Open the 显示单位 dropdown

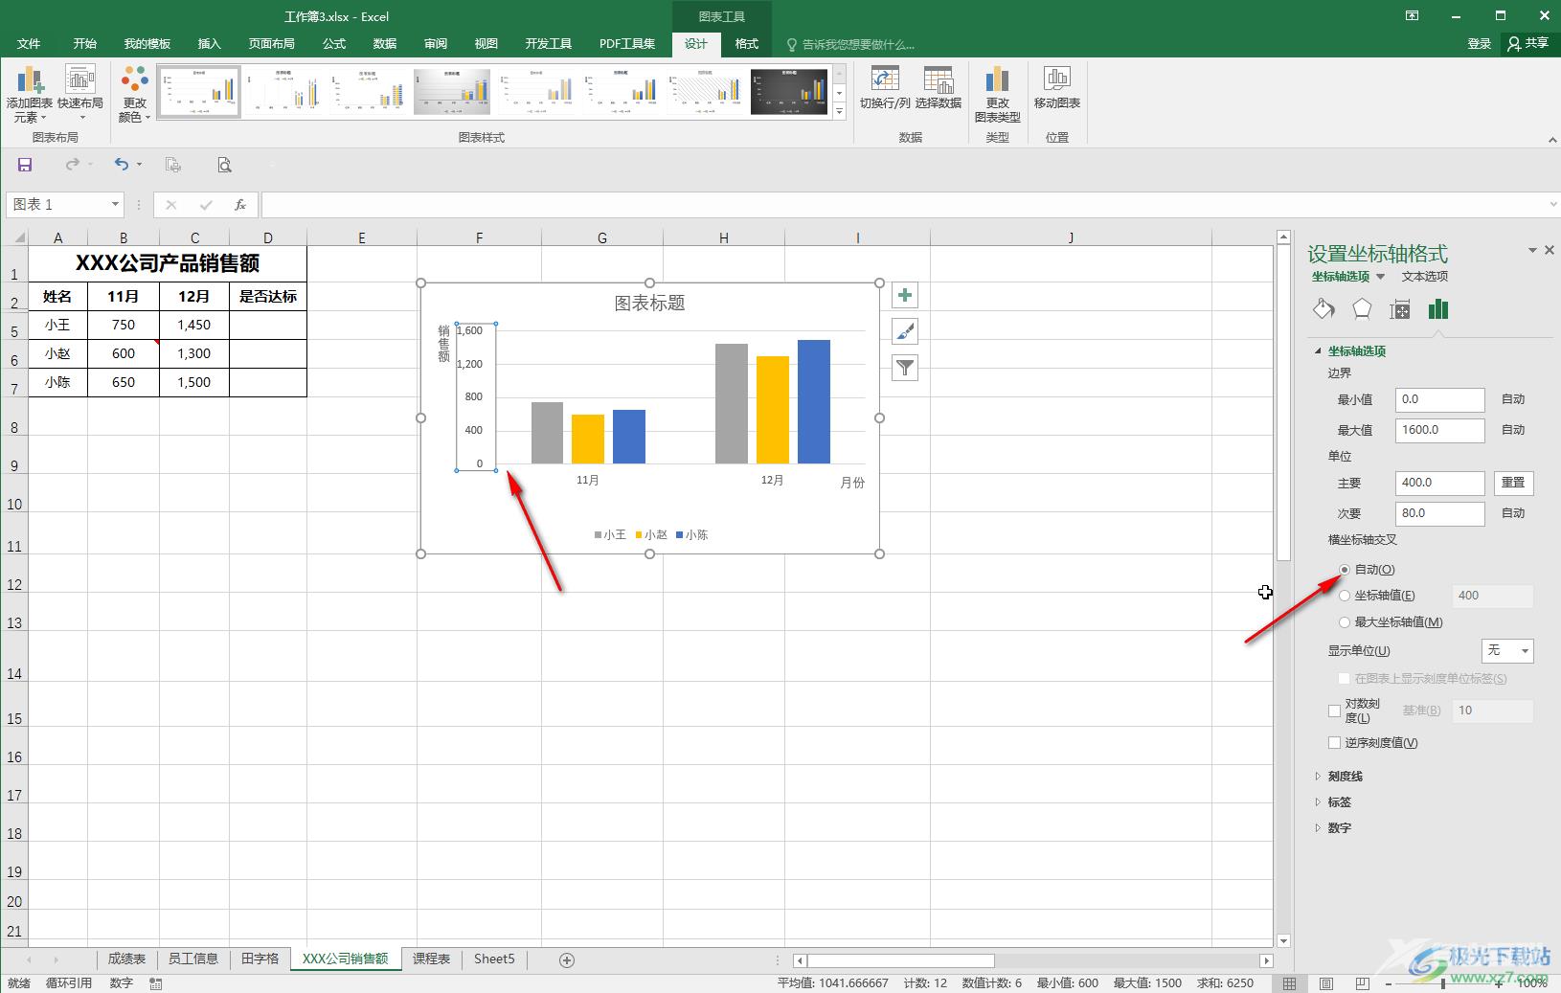point(1507,651)
